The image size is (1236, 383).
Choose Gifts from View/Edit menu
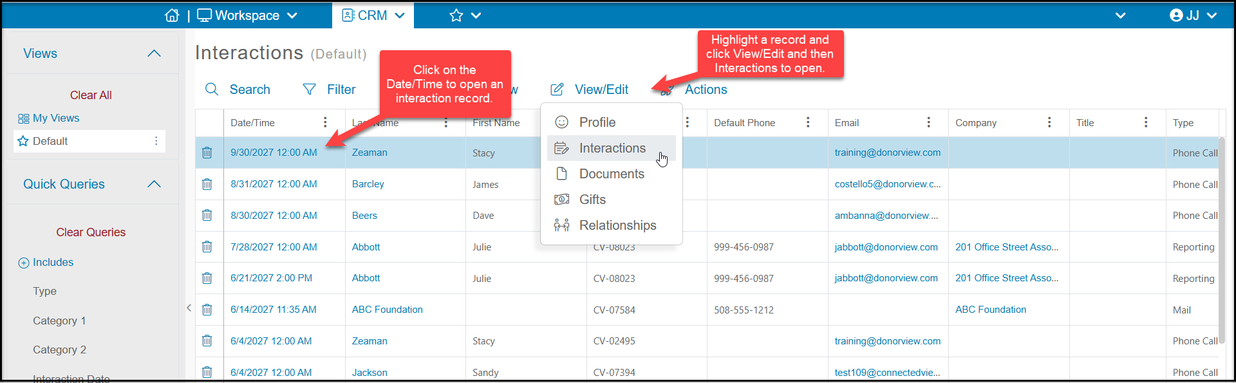[x=612, y=200]
